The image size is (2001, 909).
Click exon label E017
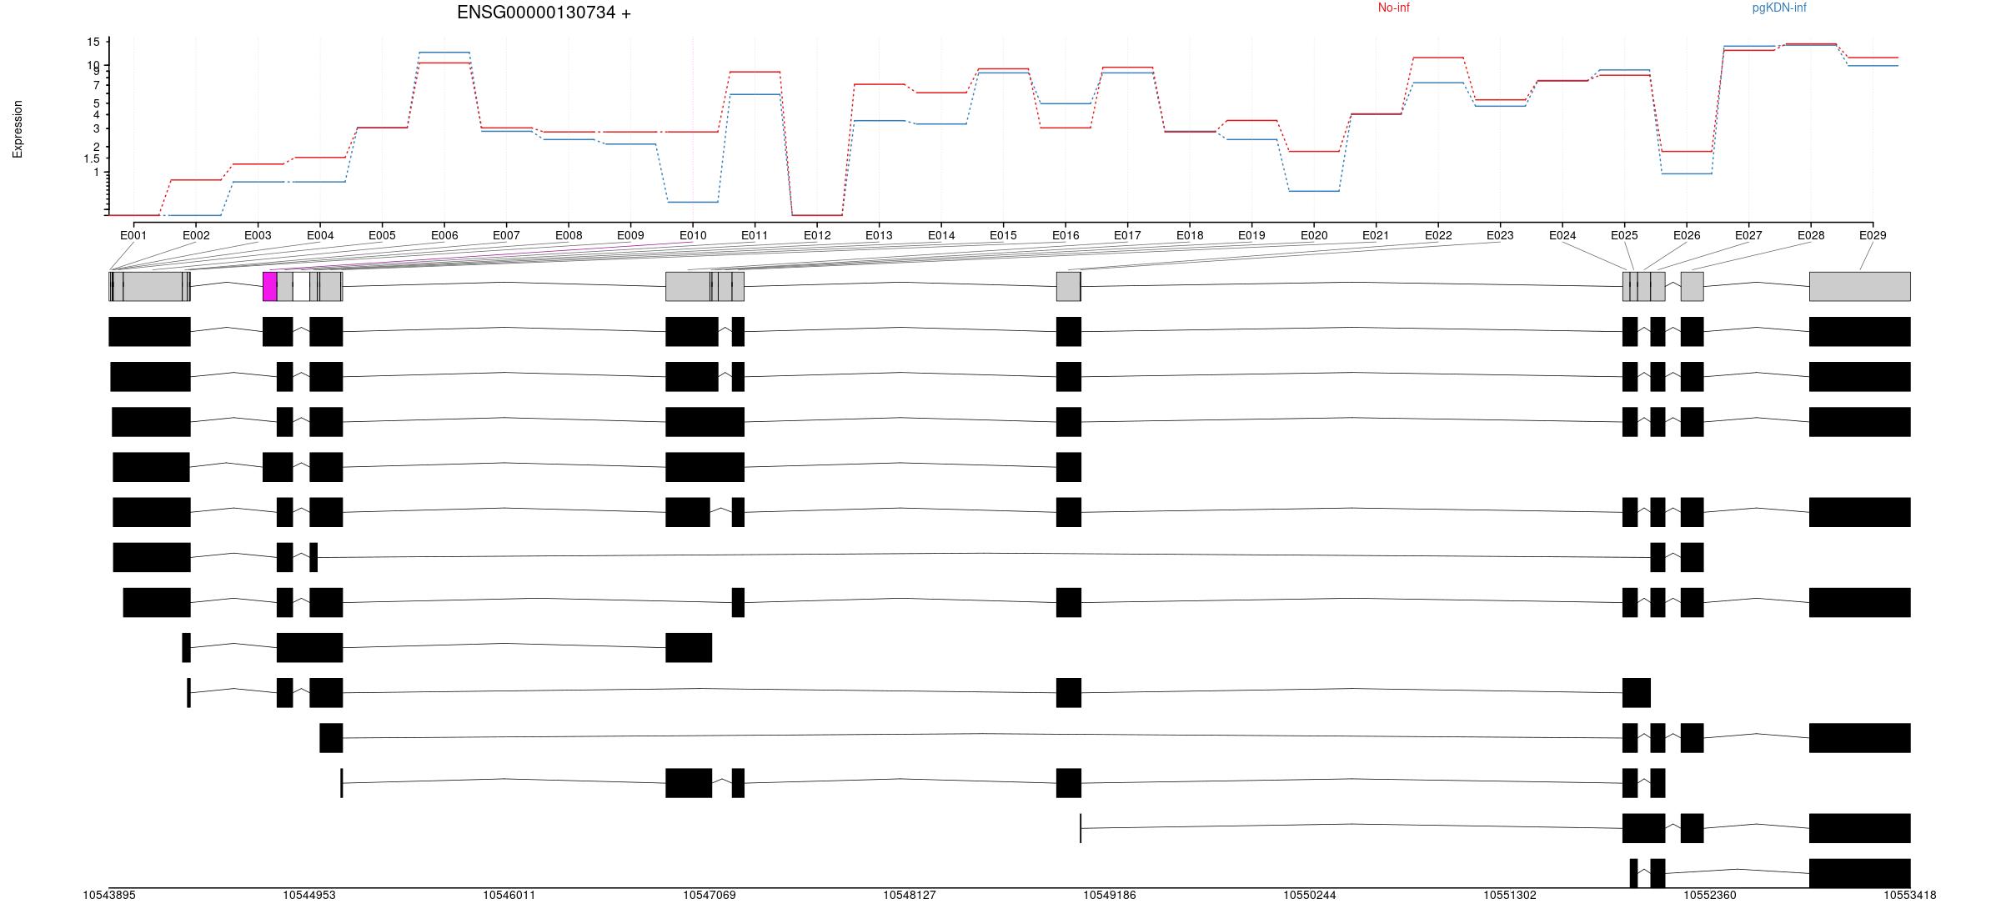(1127, 235)
